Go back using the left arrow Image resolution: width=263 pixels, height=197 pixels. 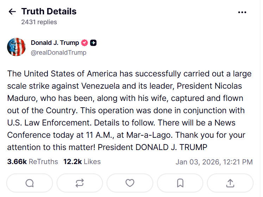point(12,12)
